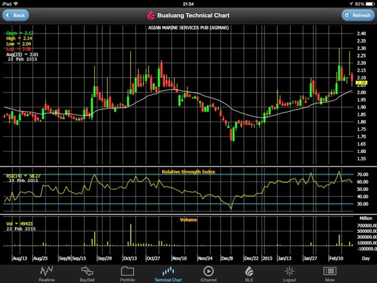Tap the Jan/27 date marker
Image resolution: width=377 pixels, height=283 pixels.
coord(310,258)
